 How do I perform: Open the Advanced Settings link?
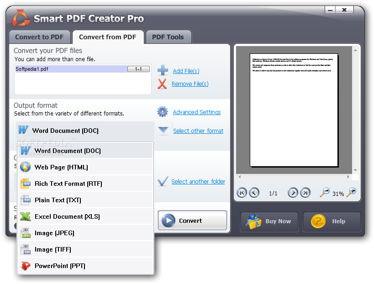coord(197,112)
